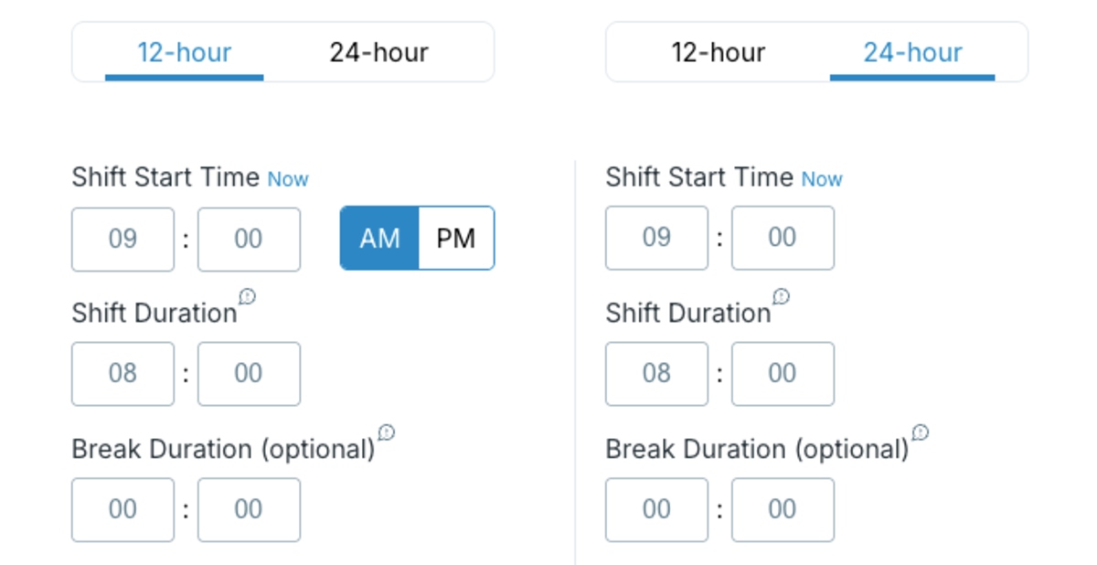
Task: Click the Shift Duration info icon on right panel
Action: tap(783, 295)
